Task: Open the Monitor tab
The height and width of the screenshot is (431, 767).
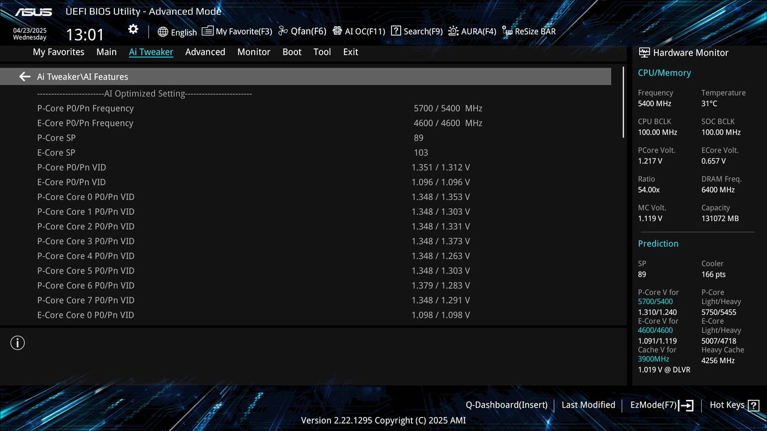Action: [x=253, y=52]
